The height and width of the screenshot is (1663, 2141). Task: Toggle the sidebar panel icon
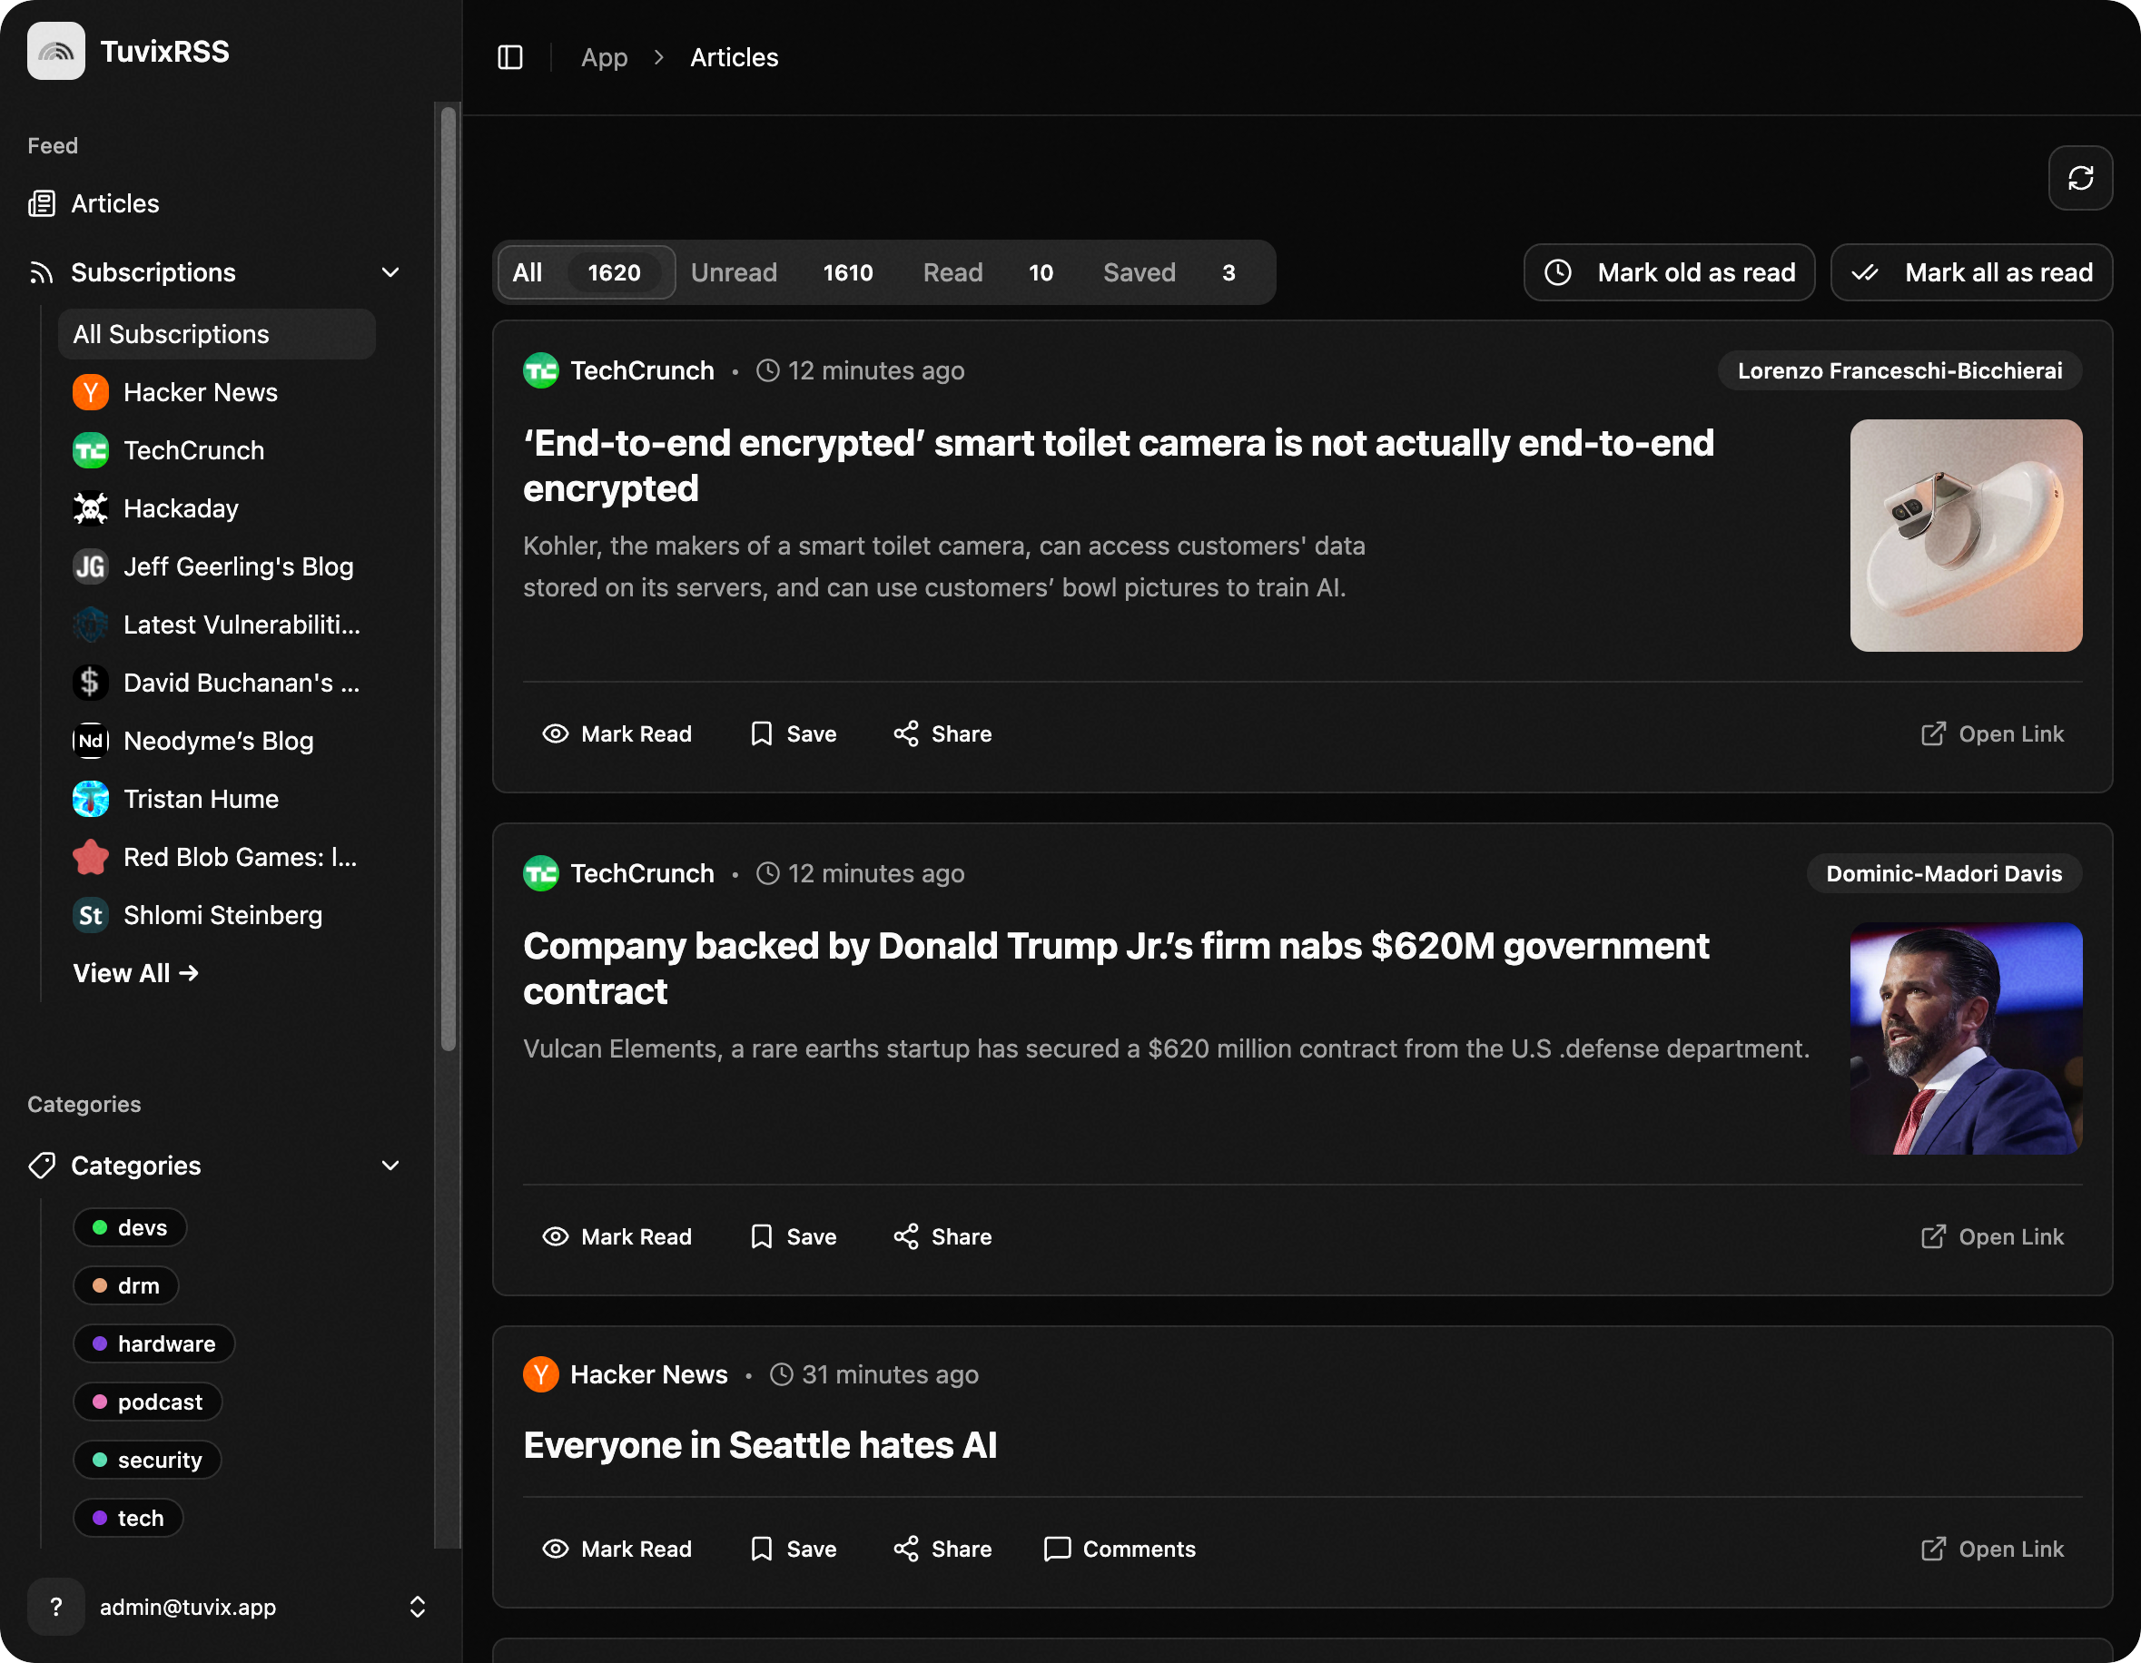coord(509,58)
